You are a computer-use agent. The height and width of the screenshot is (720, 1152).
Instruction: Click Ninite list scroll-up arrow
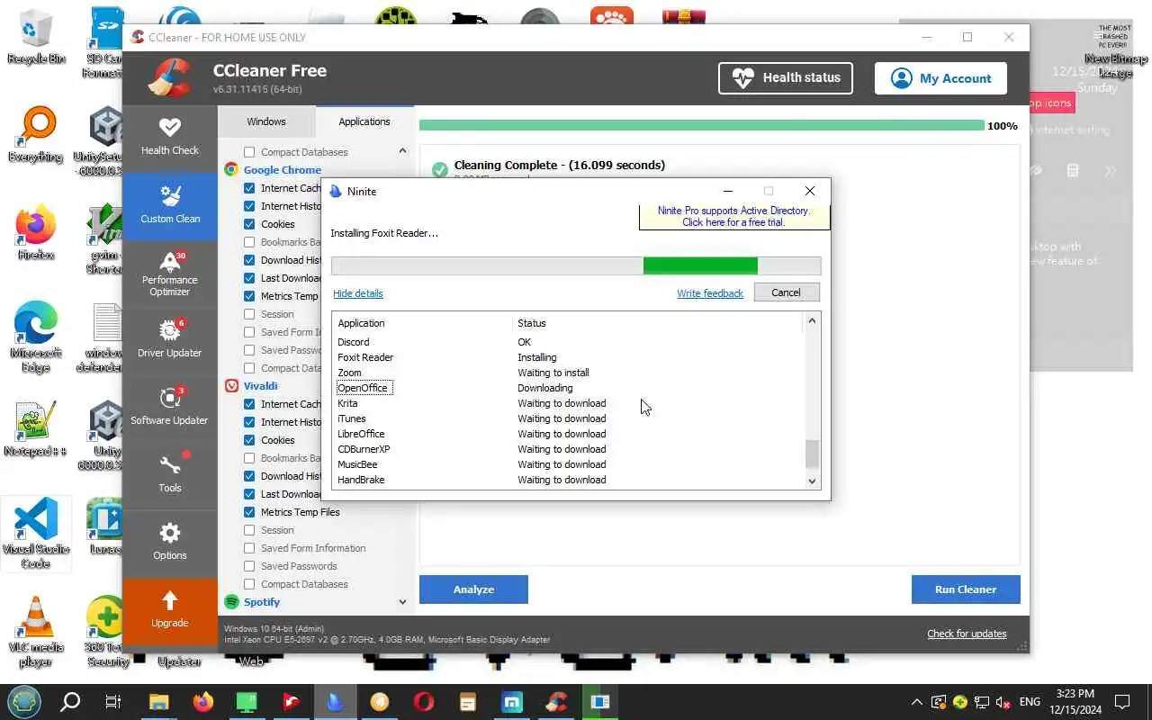[x=812, y=321]
